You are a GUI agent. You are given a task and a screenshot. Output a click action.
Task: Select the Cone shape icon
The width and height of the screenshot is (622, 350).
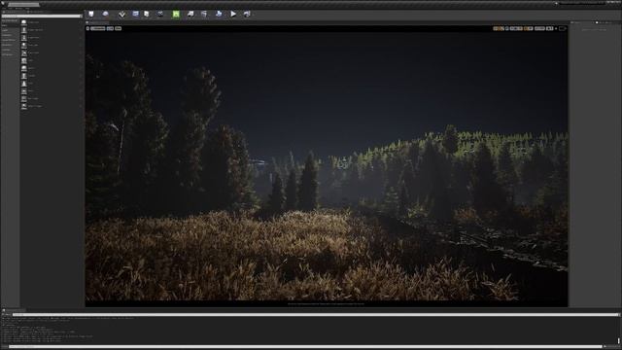coord(24,84)
